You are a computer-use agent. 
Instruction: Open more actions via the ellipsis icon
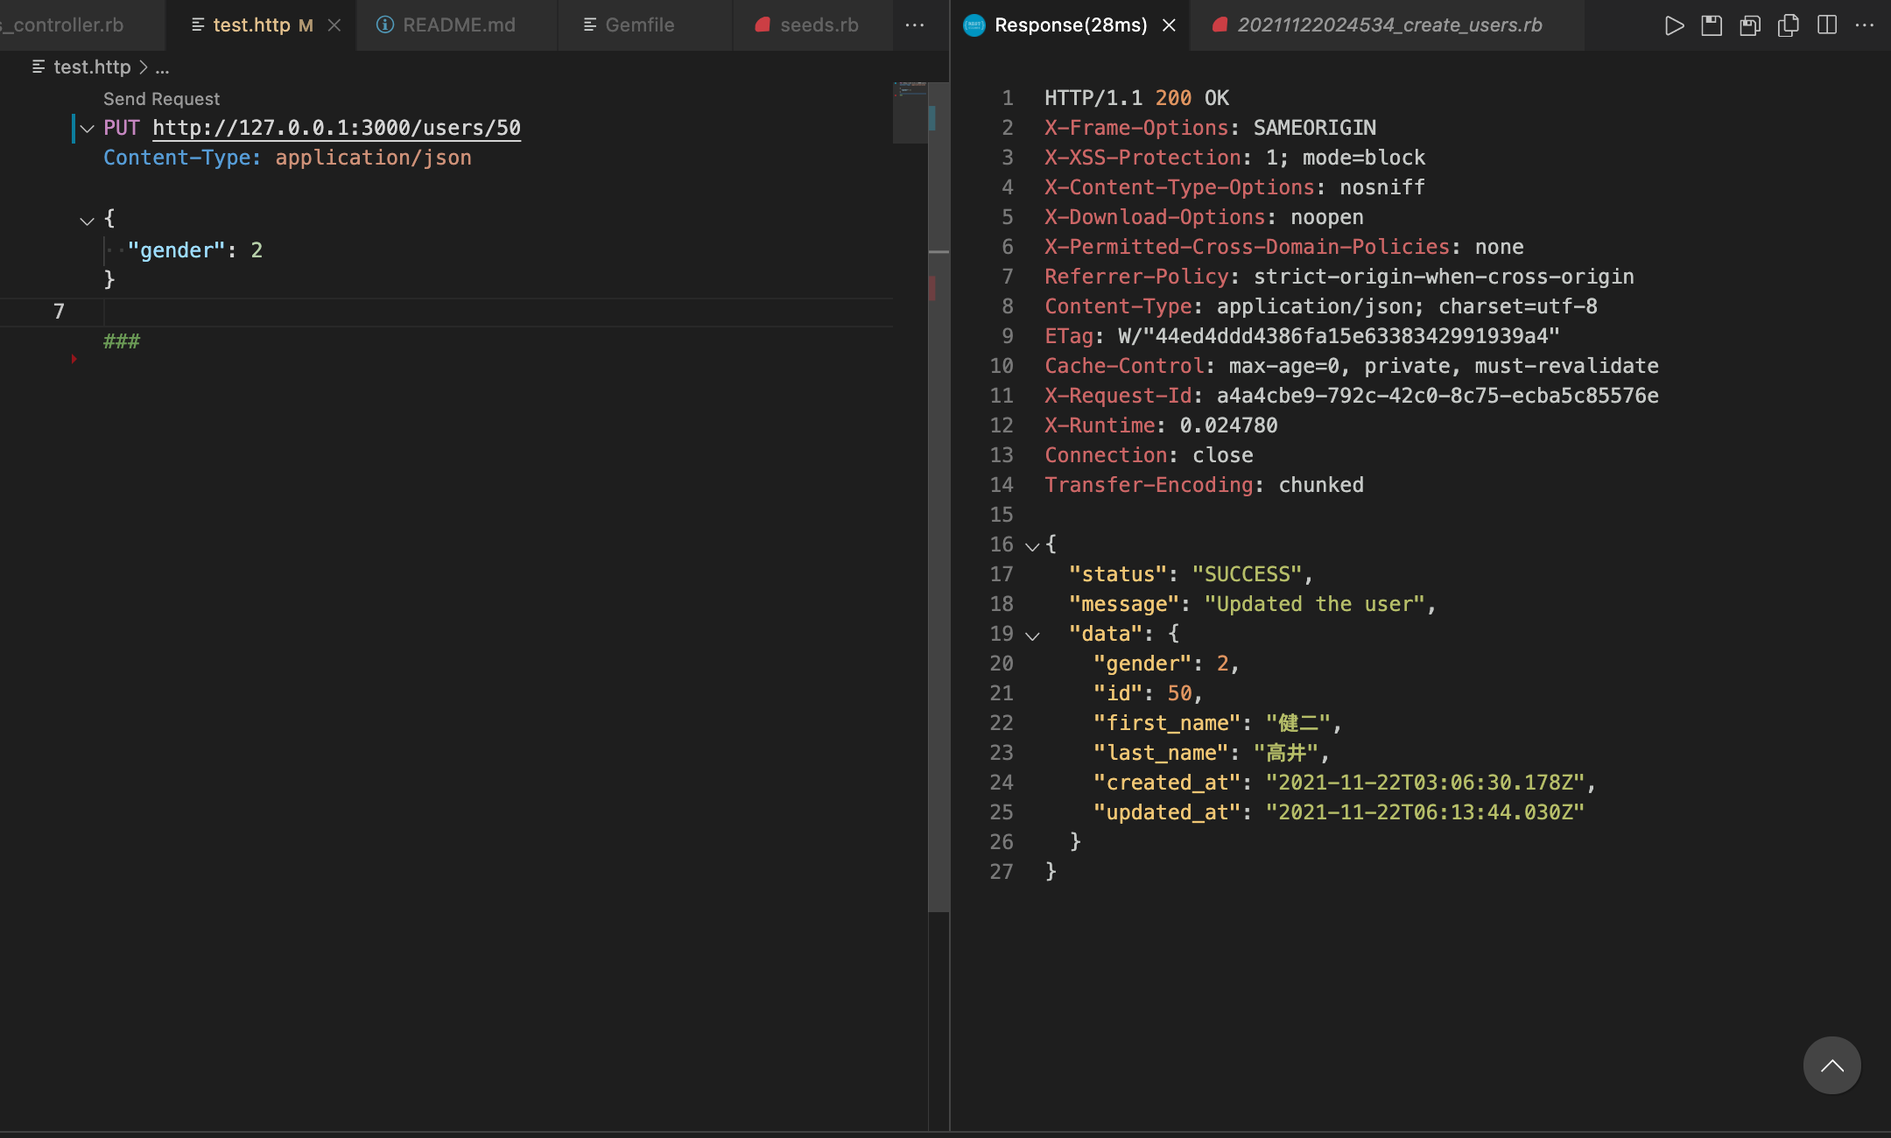[1863, 25]
